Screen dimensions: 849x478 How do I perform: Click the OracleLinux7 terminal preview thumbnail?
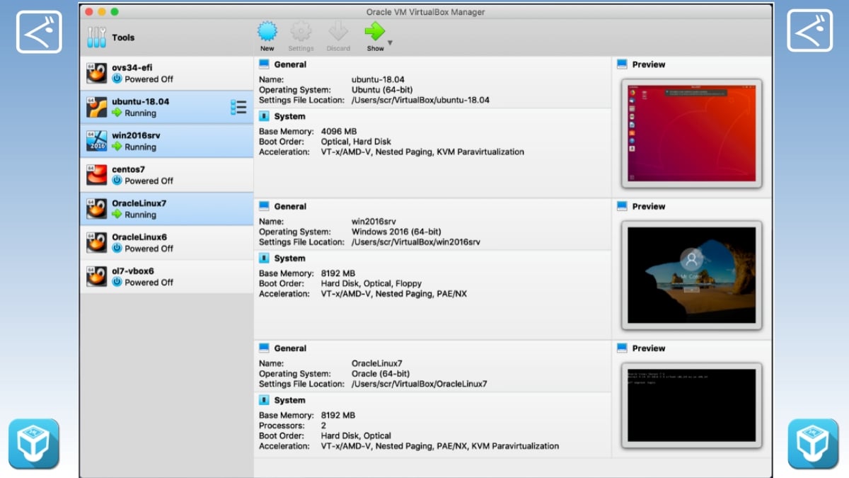(x=691, y=405)
